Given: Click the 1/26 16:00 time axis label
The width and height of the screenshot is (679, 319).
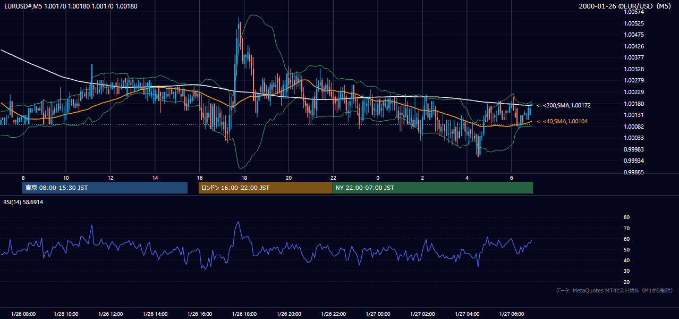Looking at the screenshot, I should [200, 314].
